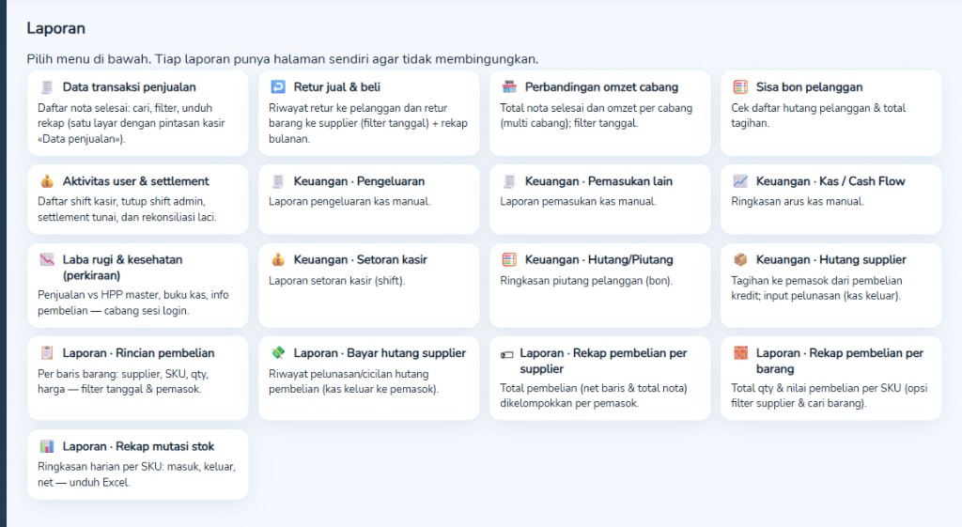Click the Laporan page heading

(x=55, y=28)
